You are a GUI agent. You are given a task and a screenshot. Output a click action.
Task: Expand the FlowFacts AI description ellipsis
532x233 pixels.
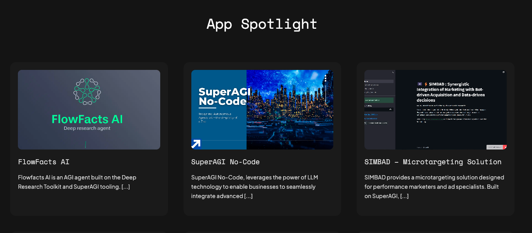126,187
